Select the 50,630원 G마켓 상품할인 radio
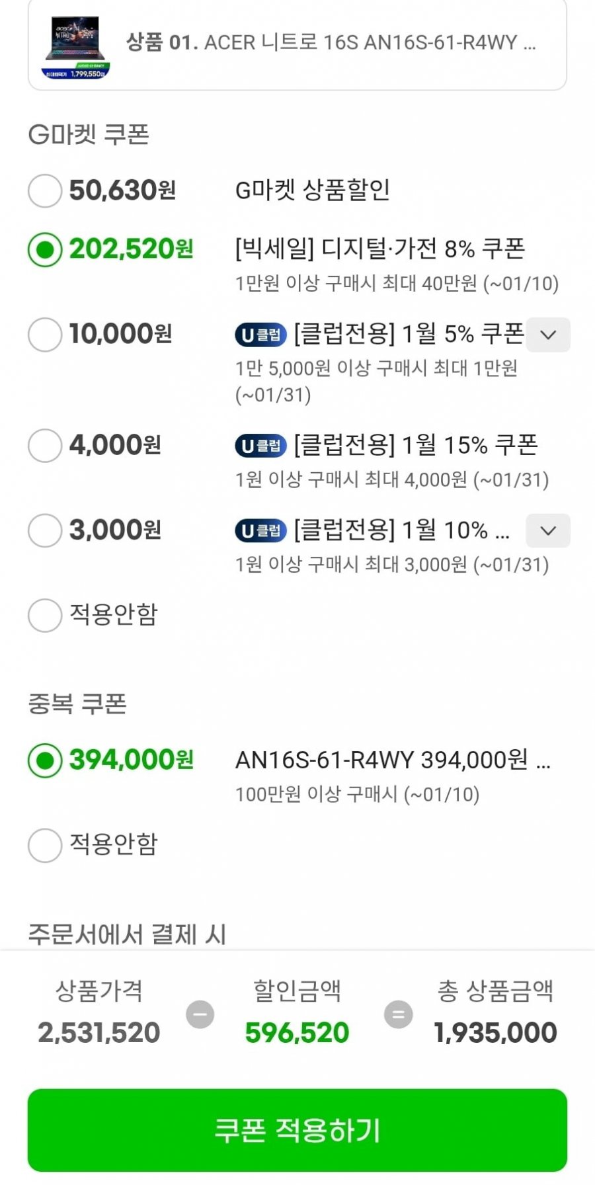The height and width of the screenshot is (1185, 595). pos(45,190)
